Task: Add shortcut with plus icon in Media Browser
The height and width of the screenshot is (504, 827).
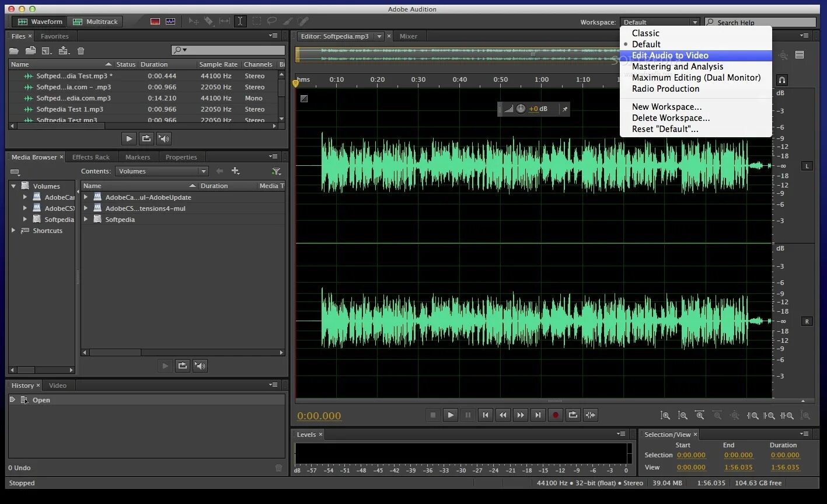Action: click(235, 171)
